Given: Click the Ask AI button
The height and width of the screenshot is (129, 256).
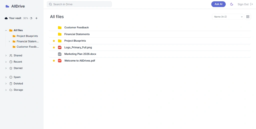Looking at the screenshot, I should 218,4.
